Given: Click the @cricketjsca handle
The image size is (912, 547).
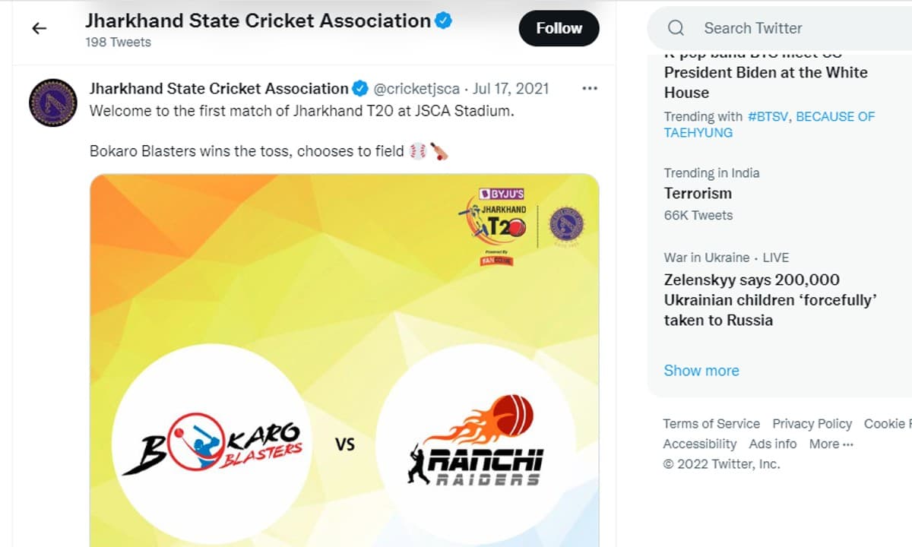Looking at the screenshot, I should pyautogui.click(x=416, y=88).
